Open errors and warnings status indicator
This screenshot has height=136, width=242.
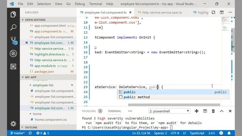tap(43, 133)
